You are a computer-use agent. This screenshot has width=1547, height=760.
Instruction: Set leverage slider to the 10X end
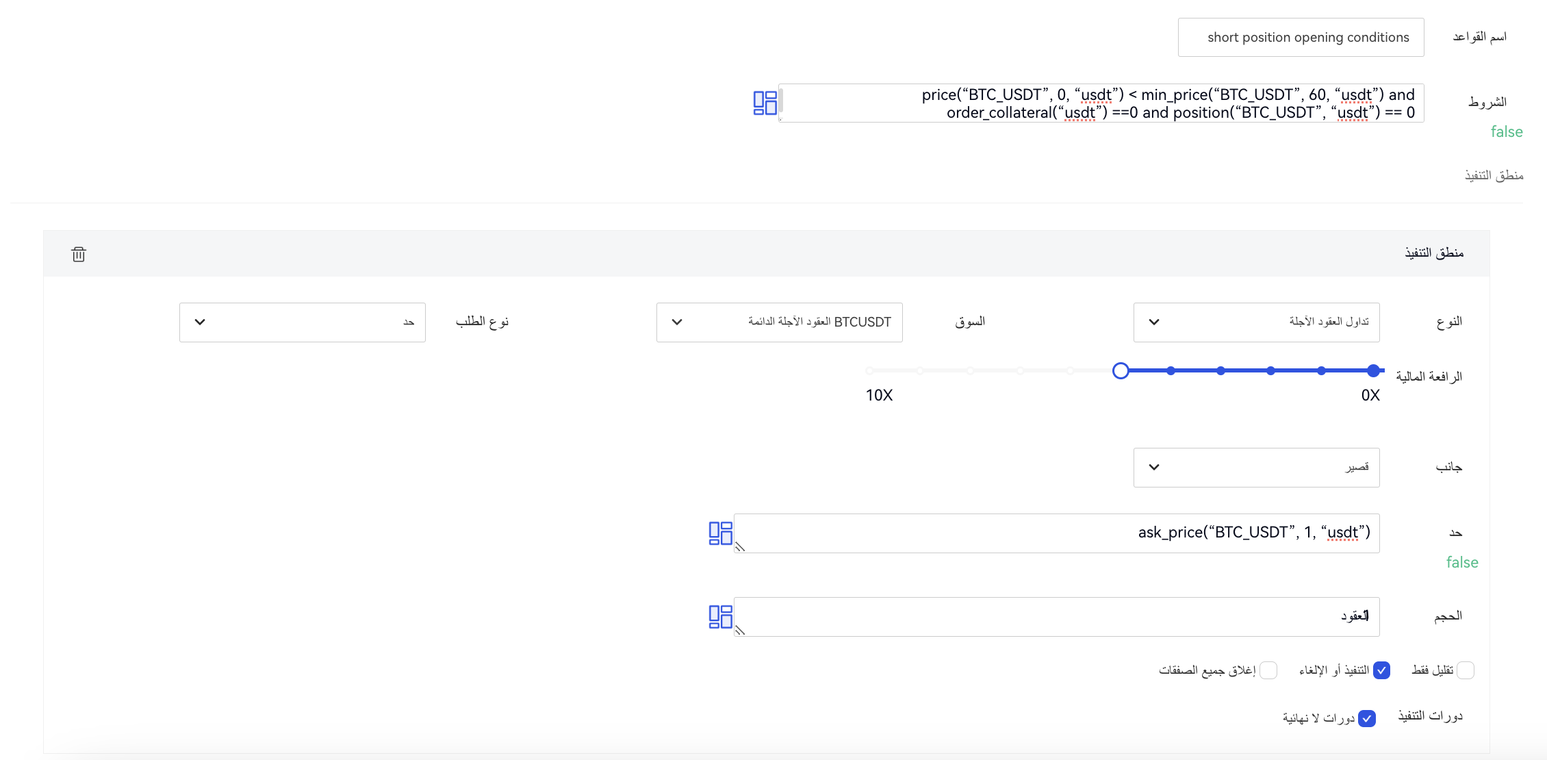870,371
